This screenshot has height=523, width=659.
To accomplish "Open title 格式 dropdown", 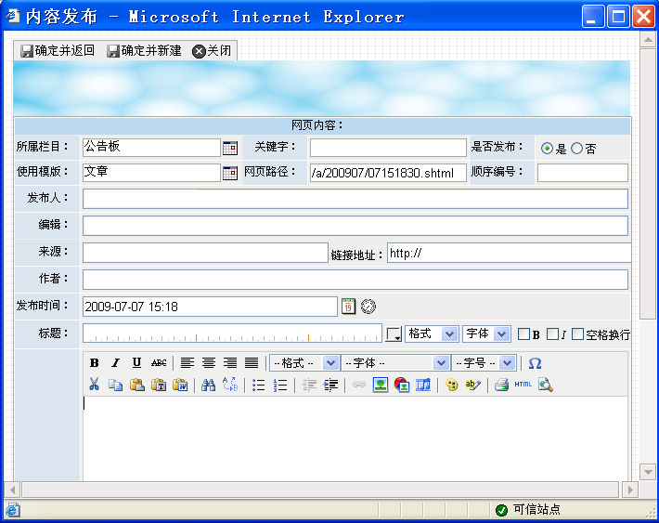I will [432, 334].
